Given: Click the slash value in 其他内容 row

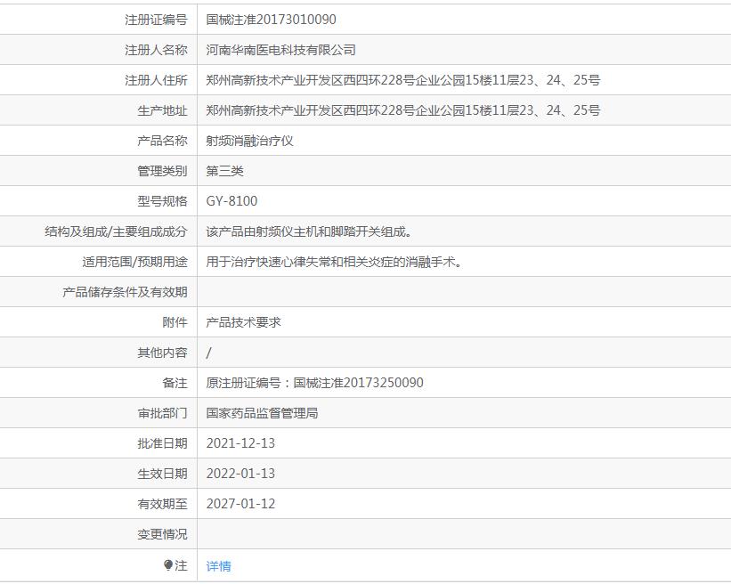Looking at the screenshot, I should (208, 353).
